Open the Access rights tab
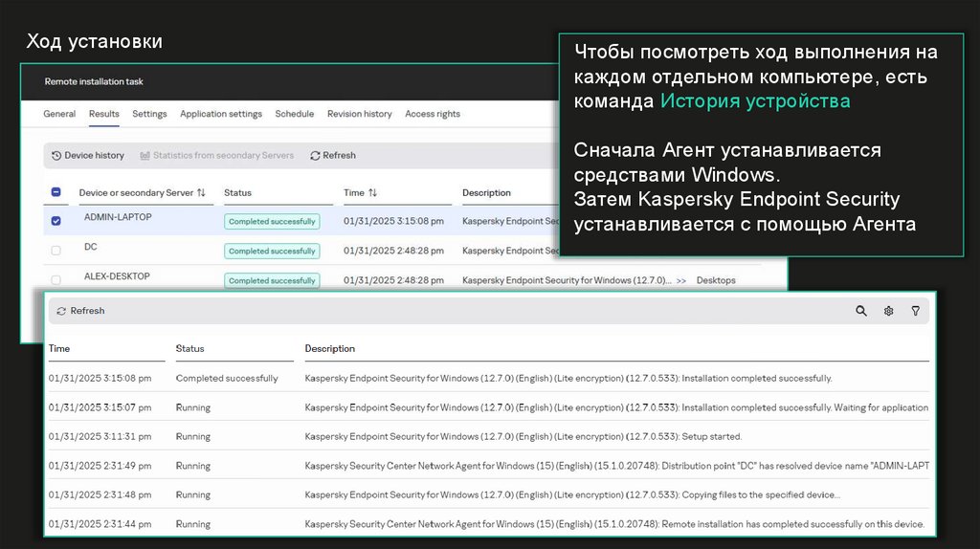 pos(433,115)
